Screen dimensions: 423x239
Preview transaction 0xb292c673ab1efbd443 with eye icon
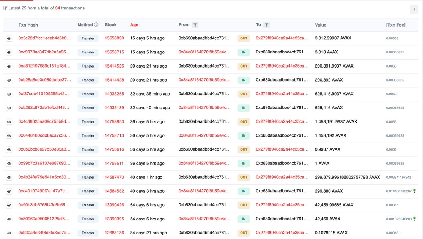tap(9, 108)
